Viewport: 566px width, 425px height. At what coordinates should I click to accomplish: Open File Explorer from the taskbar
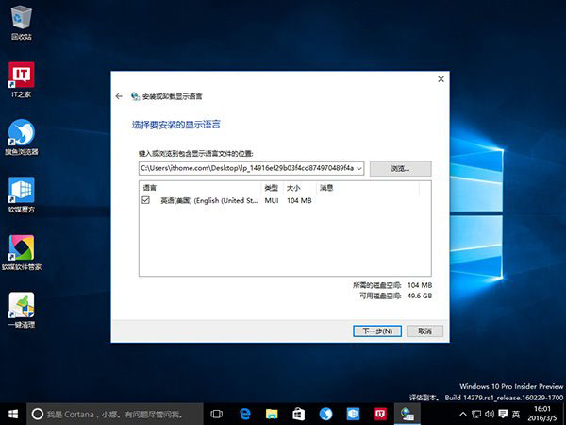(x=272, y=415)
